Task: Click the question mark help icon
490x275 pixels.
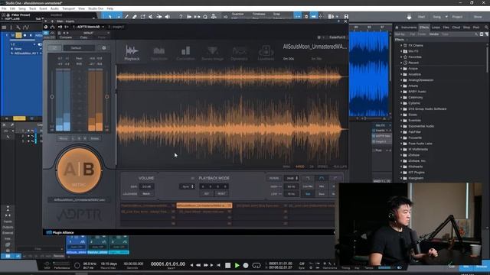Action: point(181,17)
